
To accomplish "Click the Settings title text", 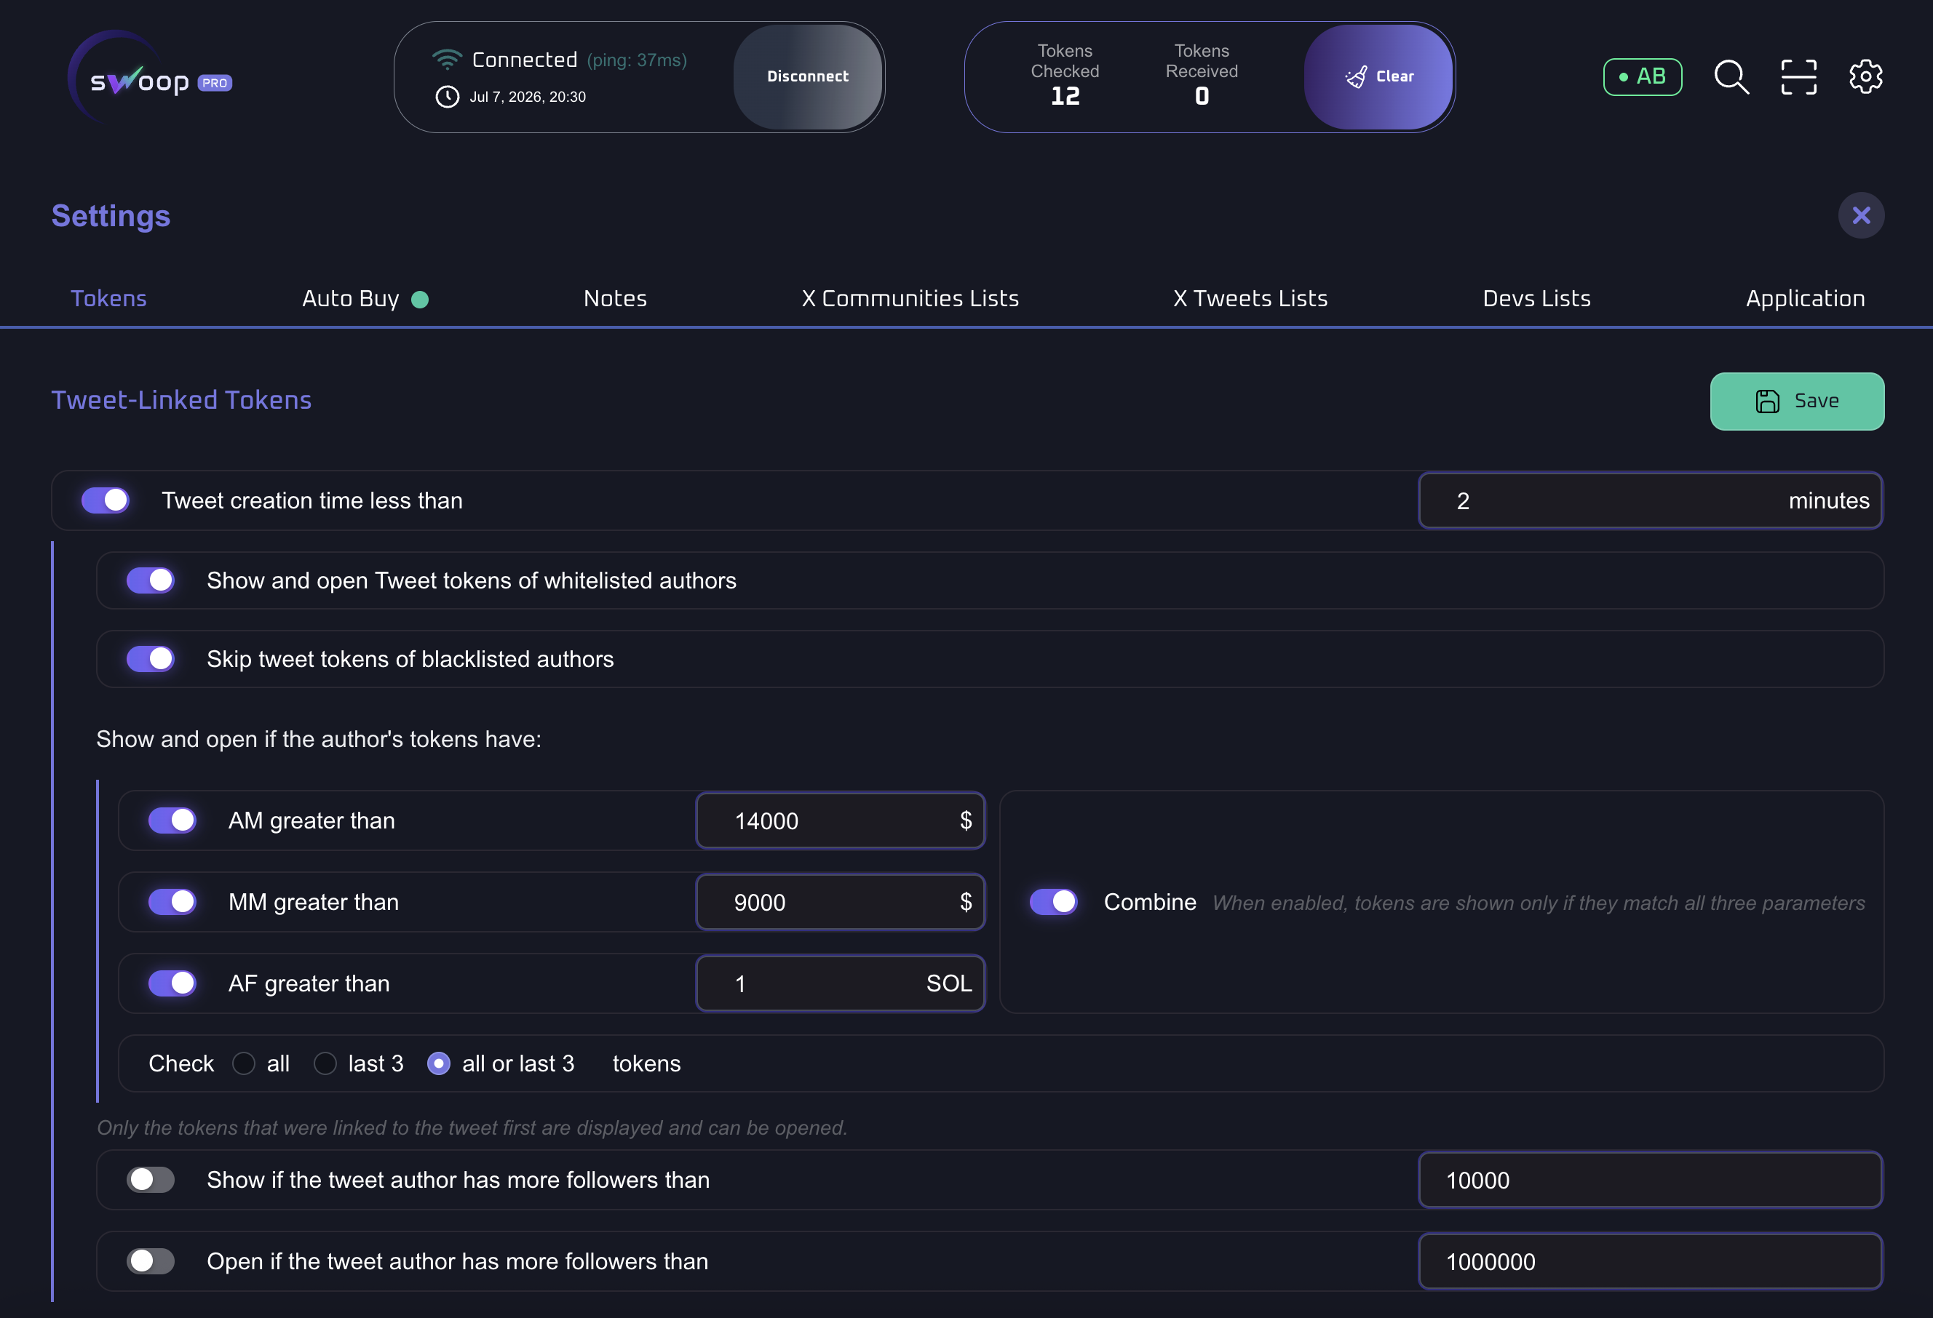I will tap(111, 216).
